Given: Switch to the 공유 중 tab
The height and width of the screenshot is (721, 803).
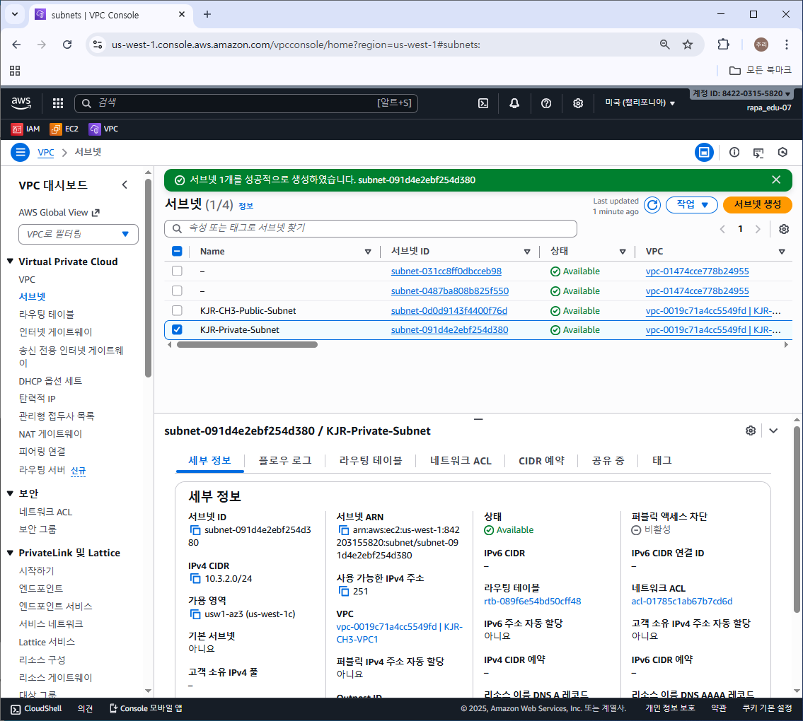Looking at the screenshot, I should point(608,461).
